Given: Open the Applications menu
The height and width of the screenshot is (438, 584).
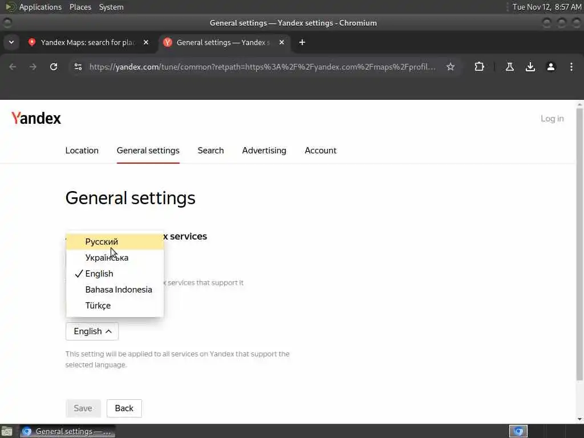Looking at the screenshot, I should coord(40,7).
